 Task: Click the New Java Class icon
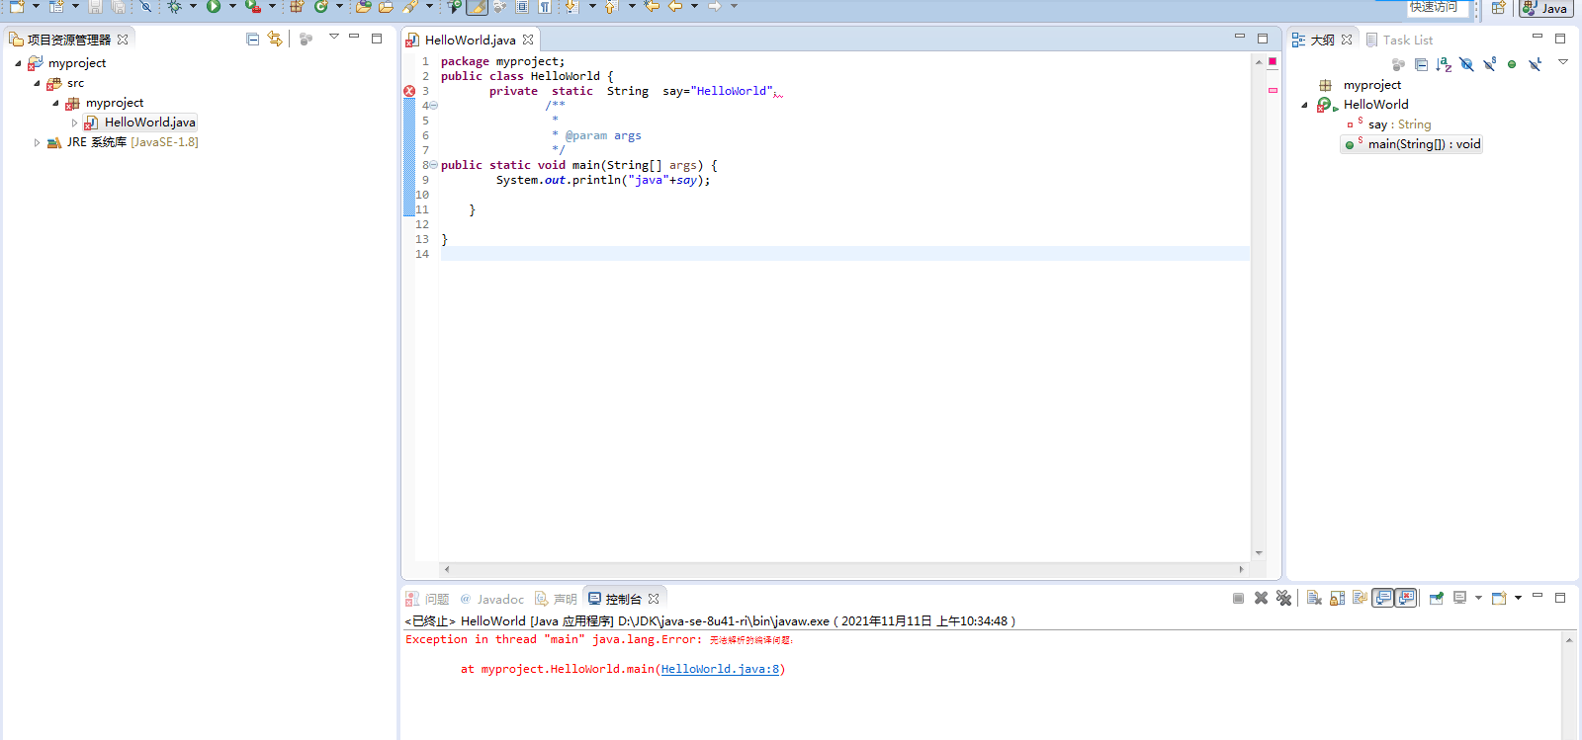[321, 7]
